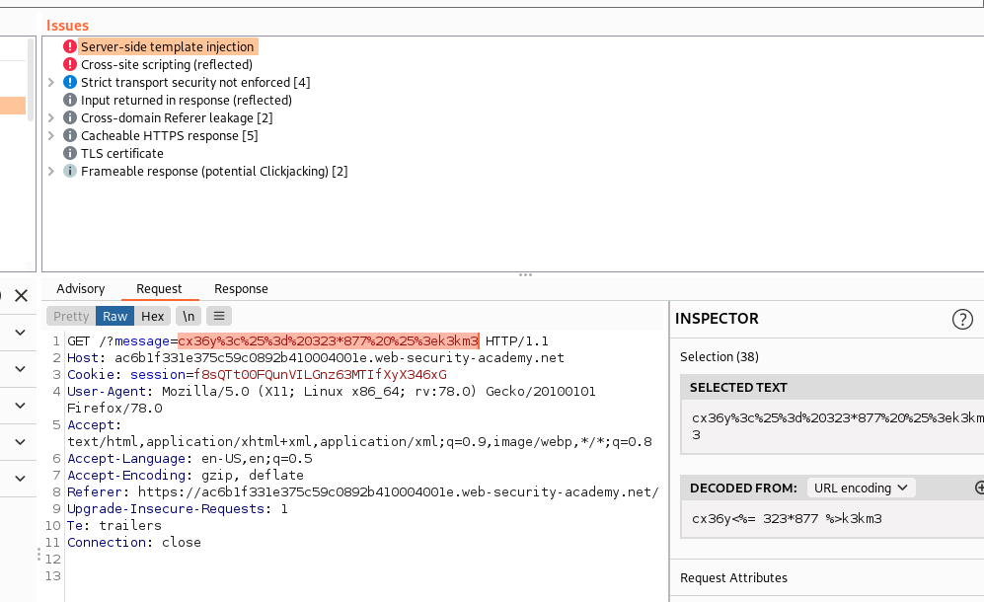Click the plus icon in Decoded From row

pos(979,488)
